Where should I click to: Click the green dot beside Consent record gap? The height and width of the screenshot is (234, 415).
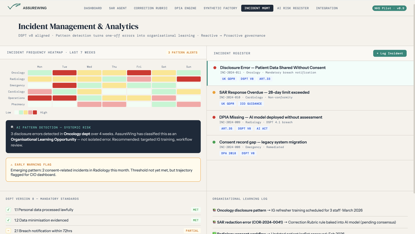[214, 142]
